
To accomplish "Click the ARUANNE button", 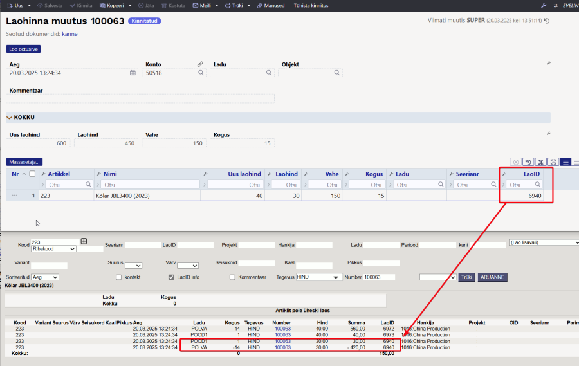I will (x=492, y=277).
